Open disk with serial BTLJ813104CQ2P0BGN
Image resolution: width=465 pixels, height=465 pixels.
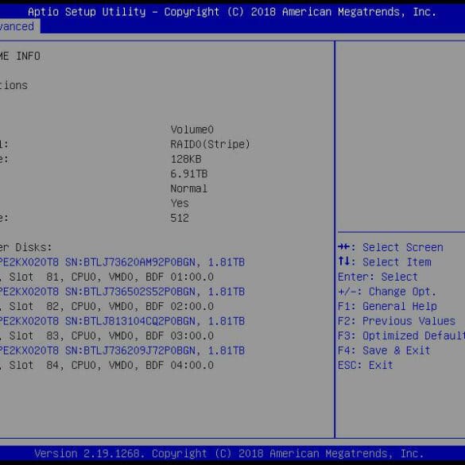pos(122,321)
